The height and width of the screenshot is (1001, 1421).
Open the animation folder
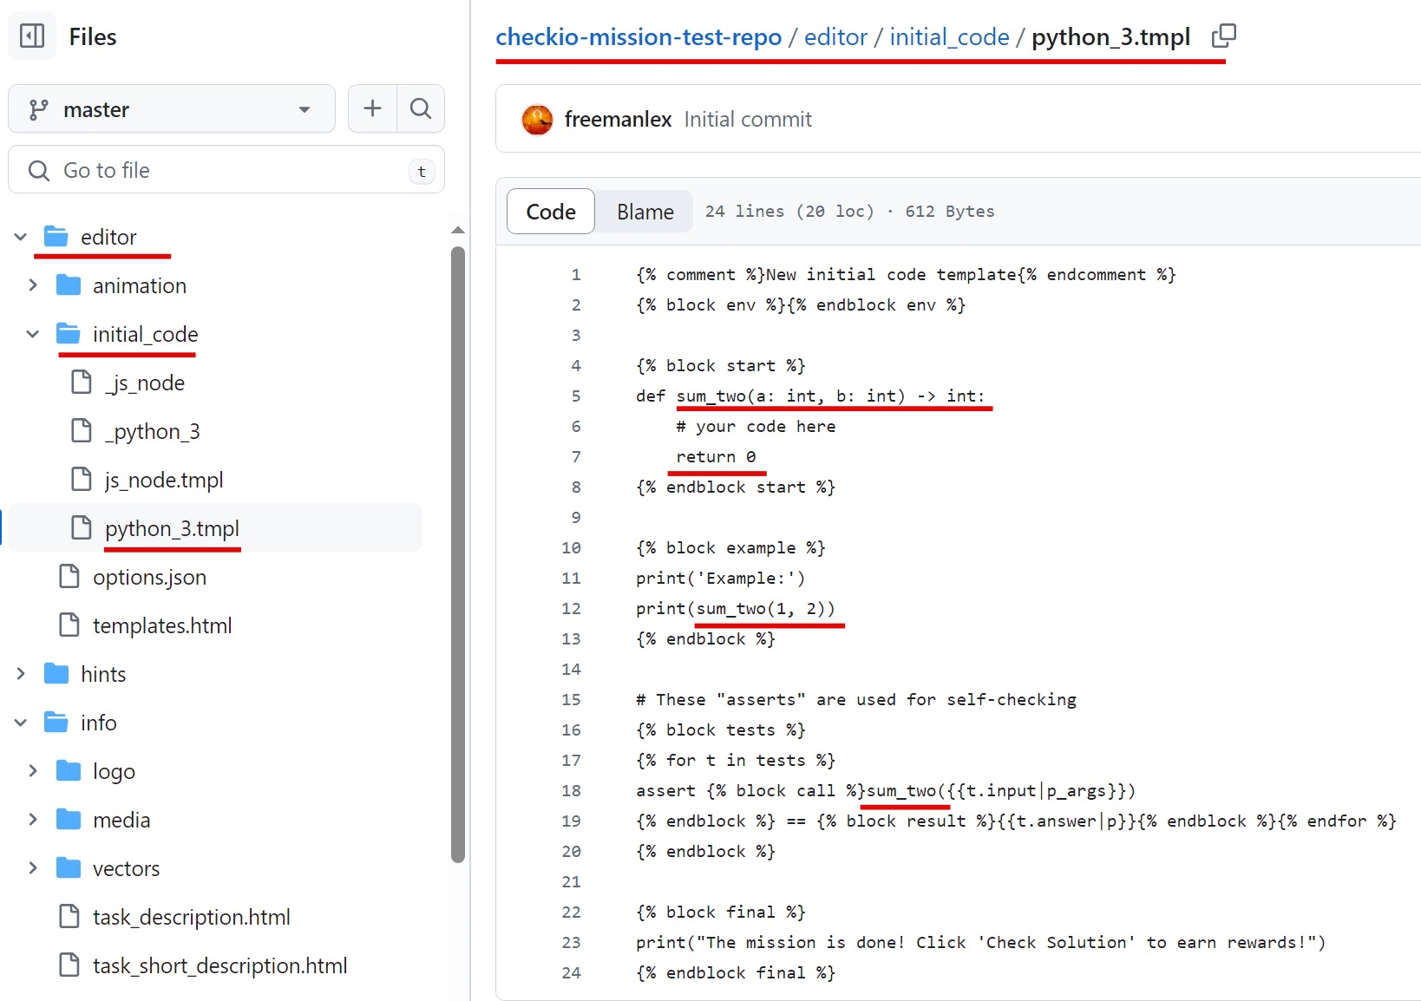(140, 285)
